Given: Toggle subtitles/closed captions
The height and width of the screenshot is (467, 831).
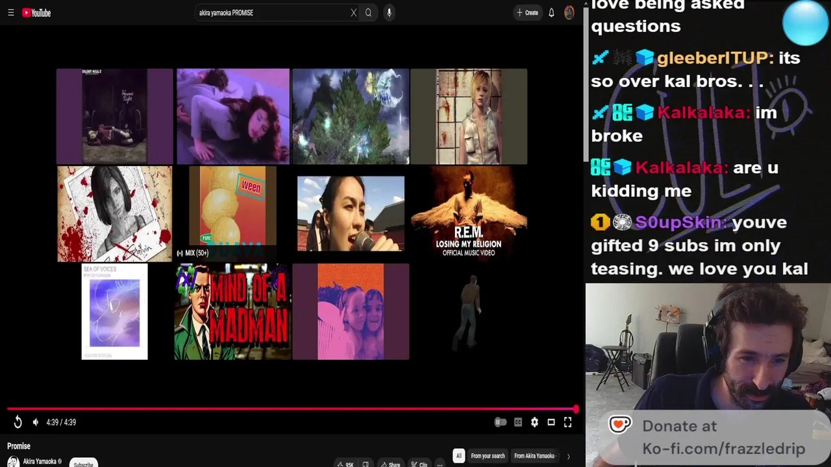Looking at the screenshot, I should pyautogui.click(x=518, y=422).
